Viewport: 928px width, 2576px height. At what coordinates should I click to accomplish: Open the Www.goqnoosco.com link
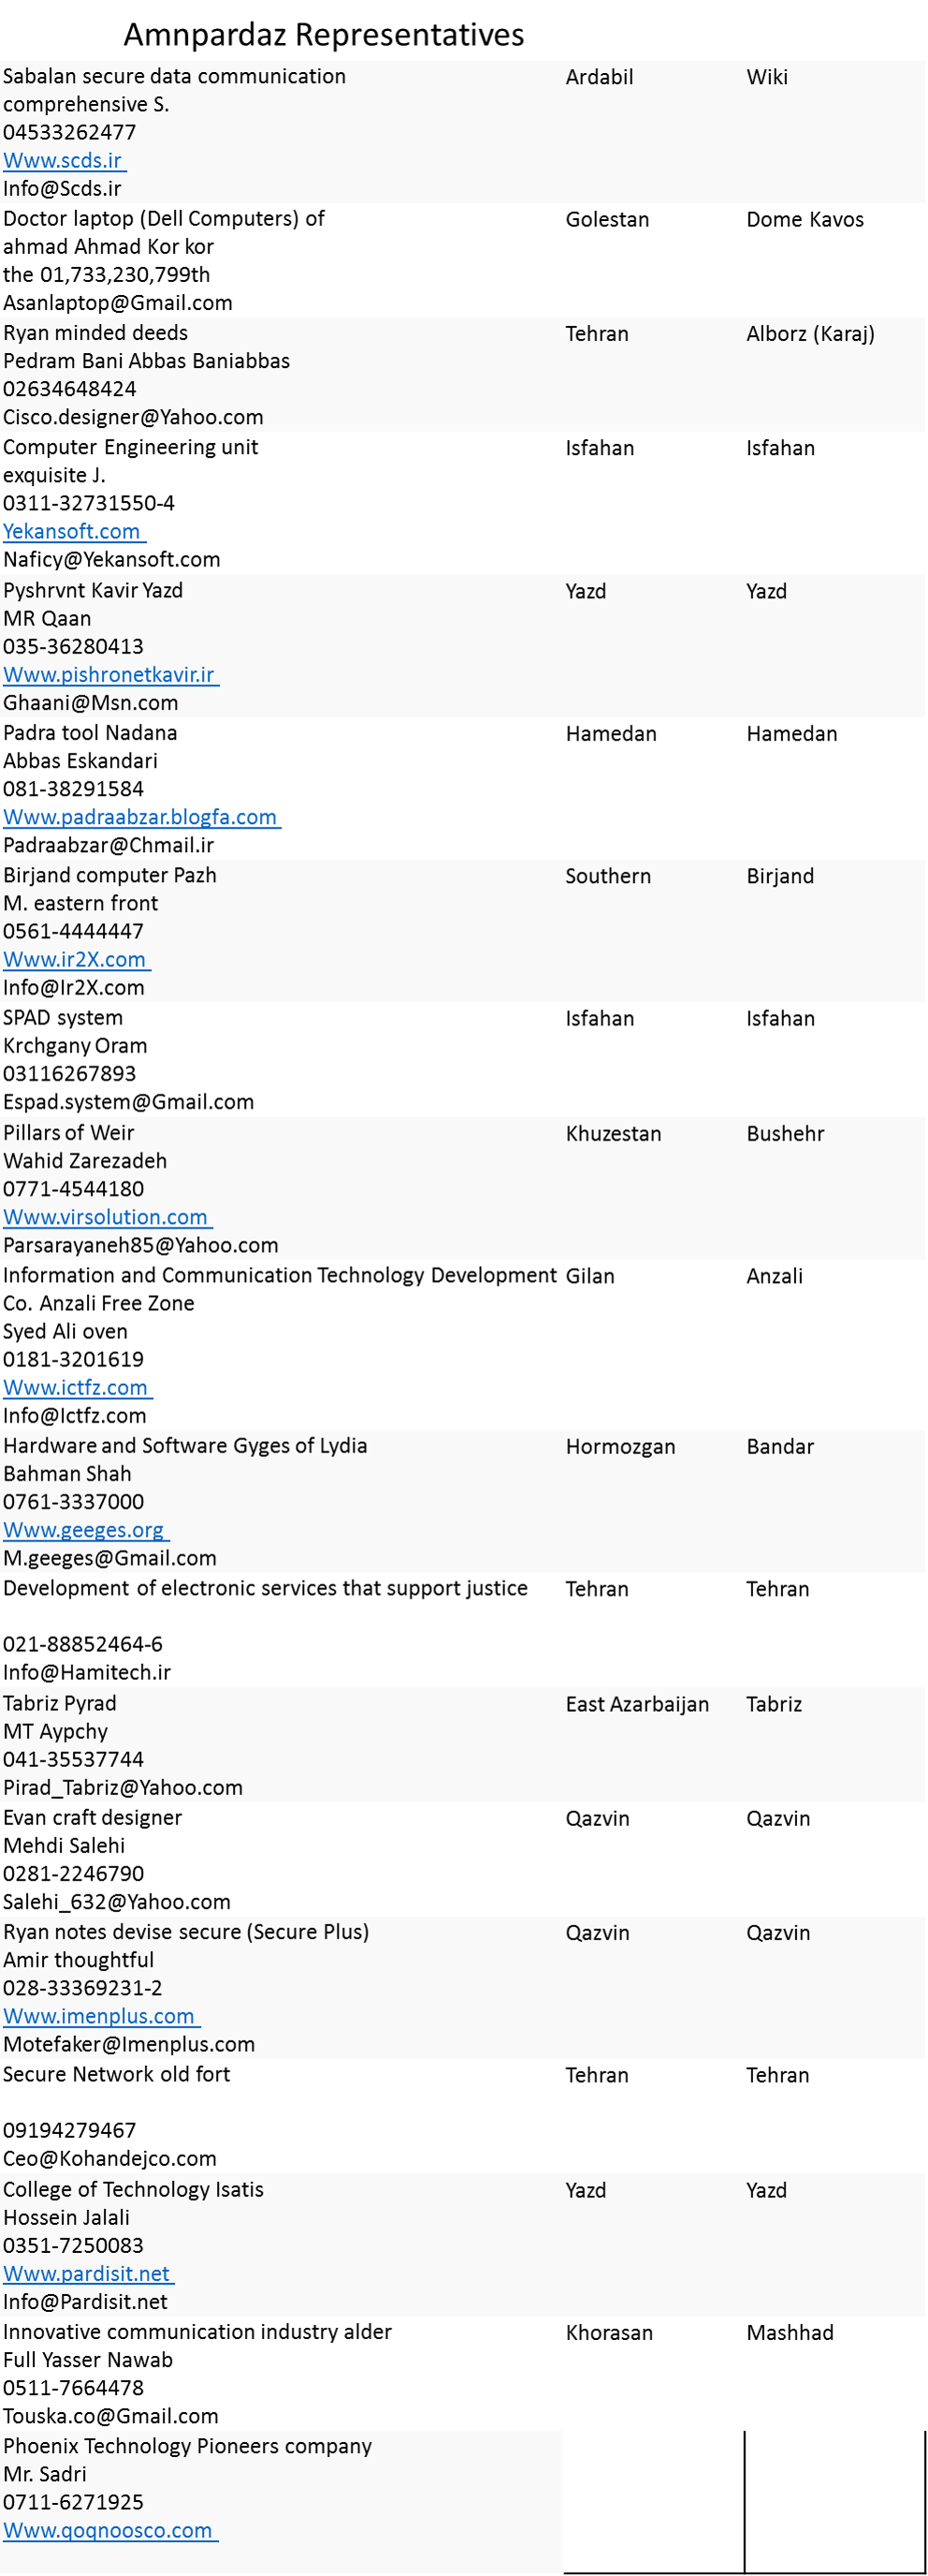point(108,2530)
